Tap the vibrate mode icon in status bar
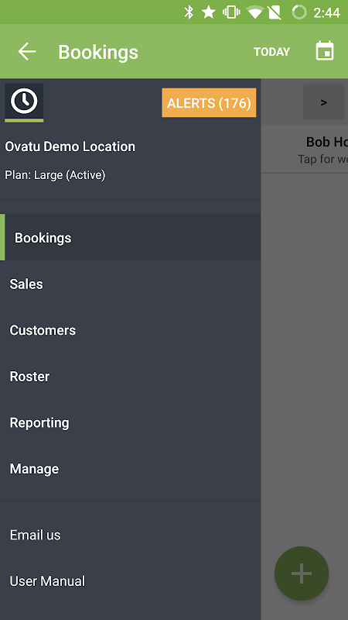Image resolution: width=348 pixels, height=620 pixels. (231, 12)
